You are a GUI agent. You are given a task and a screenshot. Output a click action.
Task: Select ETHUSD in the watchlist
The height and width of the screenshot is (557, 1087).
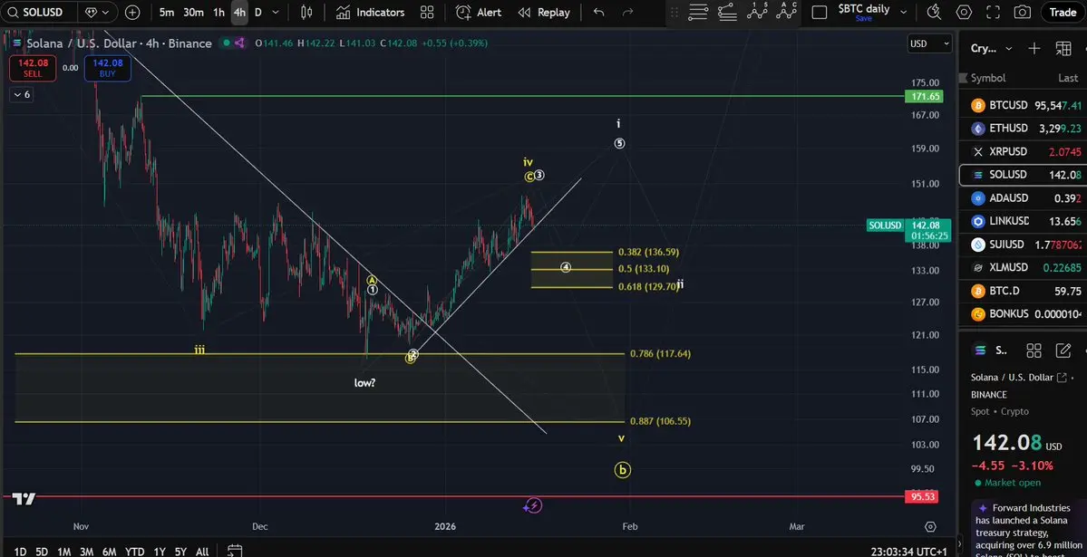[1023, 129]
